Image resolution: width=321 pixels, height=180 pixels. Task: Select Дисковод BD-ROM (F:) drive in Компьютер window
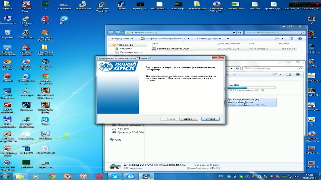[251, 102]
